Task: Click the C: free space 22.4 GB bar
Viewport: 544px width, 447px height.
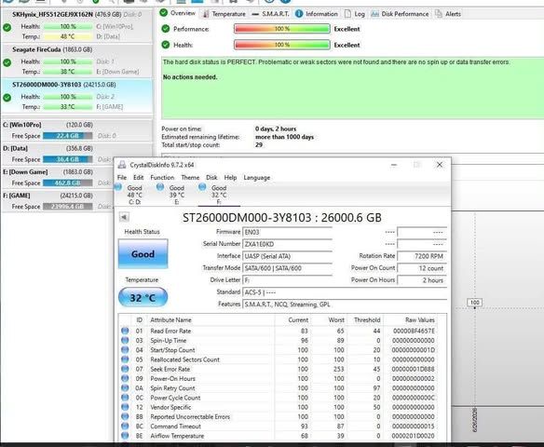Action: [68, 136]
